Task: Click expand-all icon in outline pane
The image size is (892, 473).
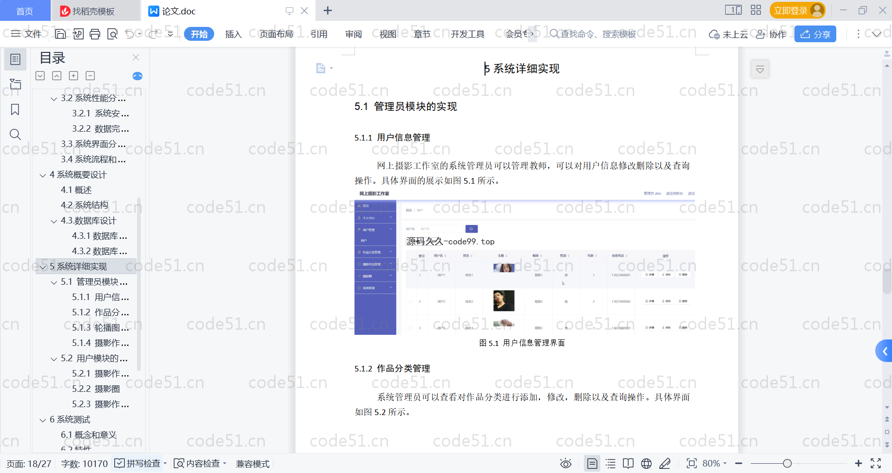Action: (40, 76)
